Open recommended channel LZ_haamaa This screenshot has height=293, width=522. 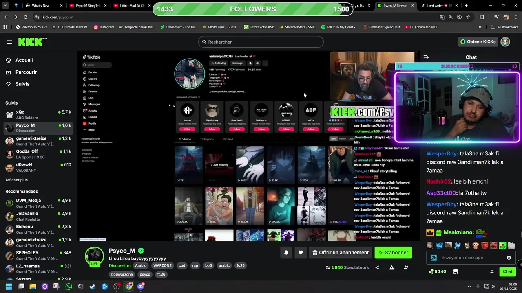point(38,269)
